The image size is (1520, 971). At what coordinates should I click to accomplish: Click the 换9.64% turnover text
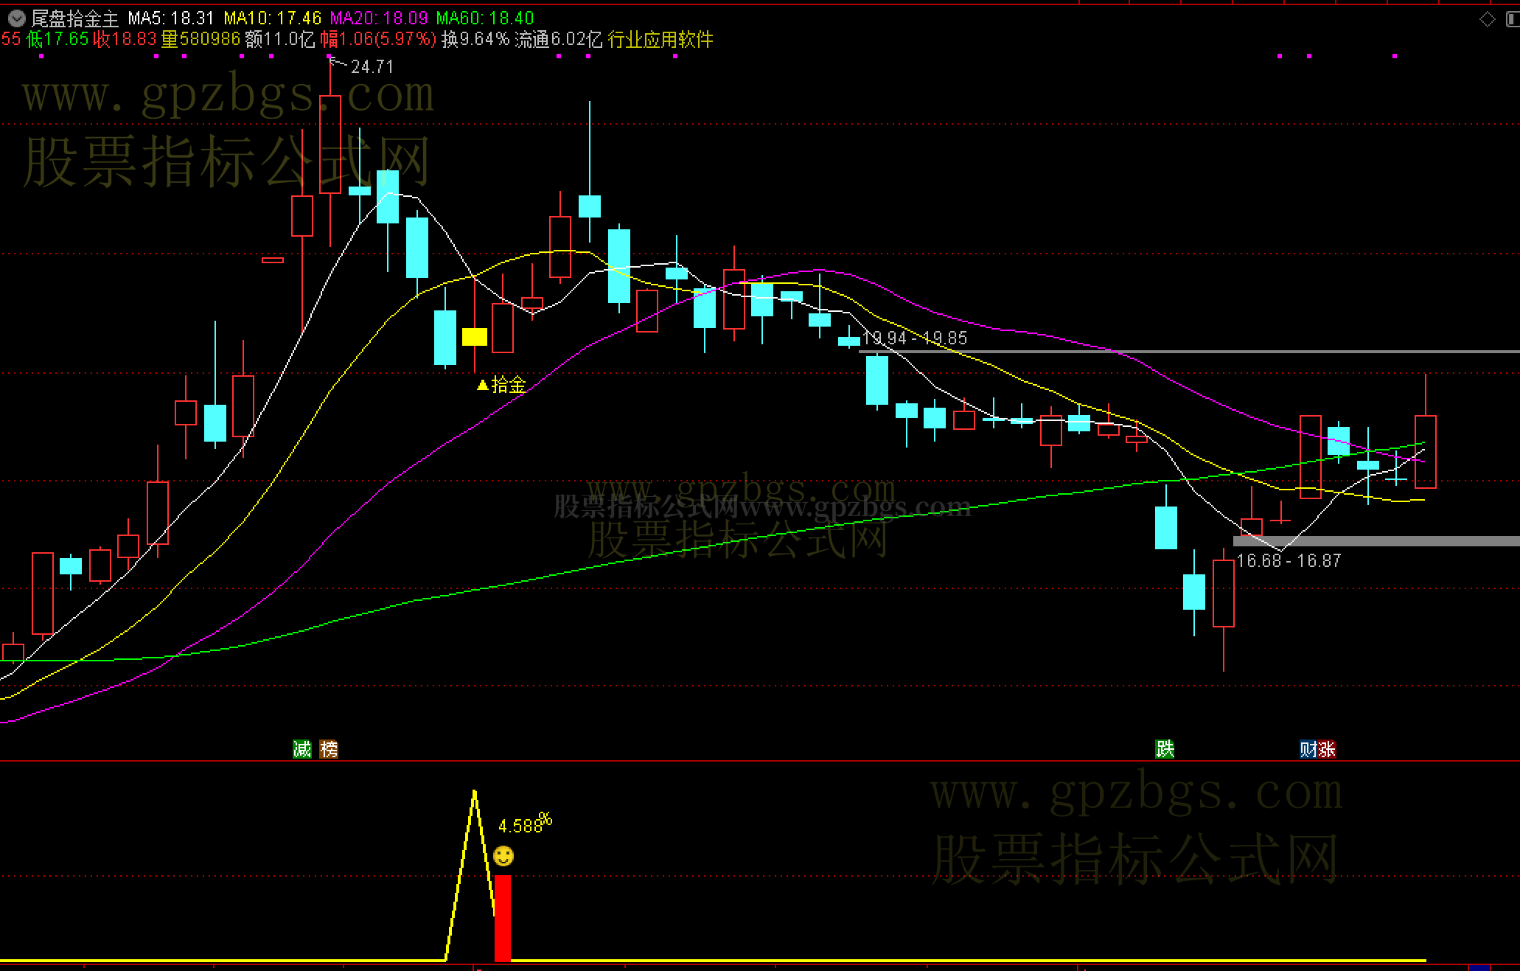(x=475, y=39)
